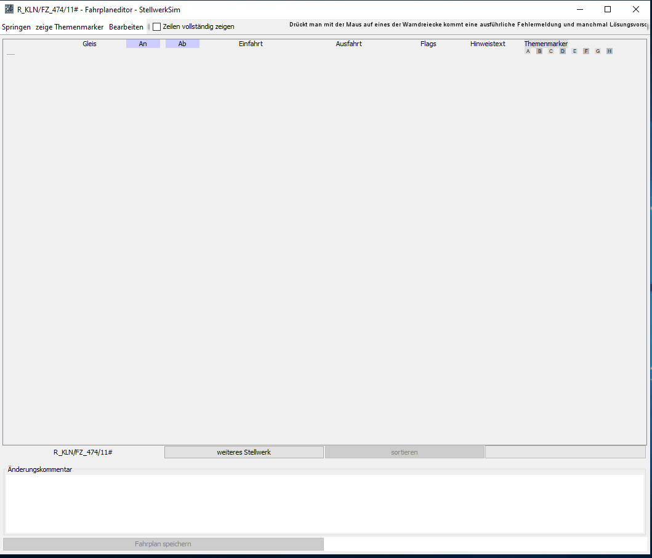Select Themenmarker B box
652x558 pixels.
pos(539,51)
